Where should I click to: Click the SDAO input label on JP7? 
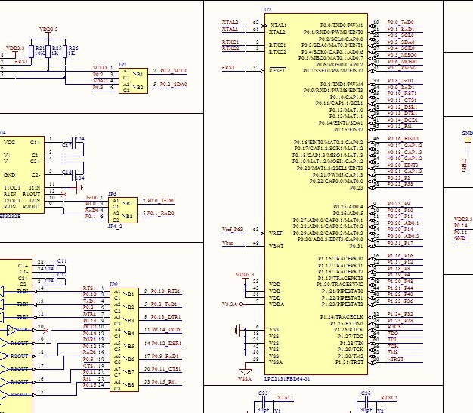click(x=100, y=81)
